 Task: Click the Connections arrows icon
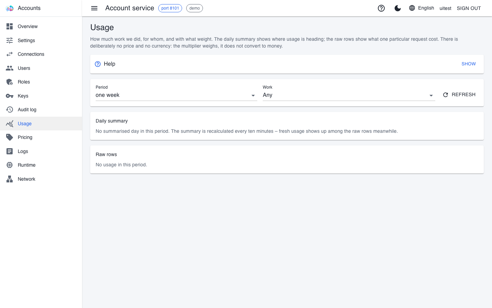click(10, 54)
